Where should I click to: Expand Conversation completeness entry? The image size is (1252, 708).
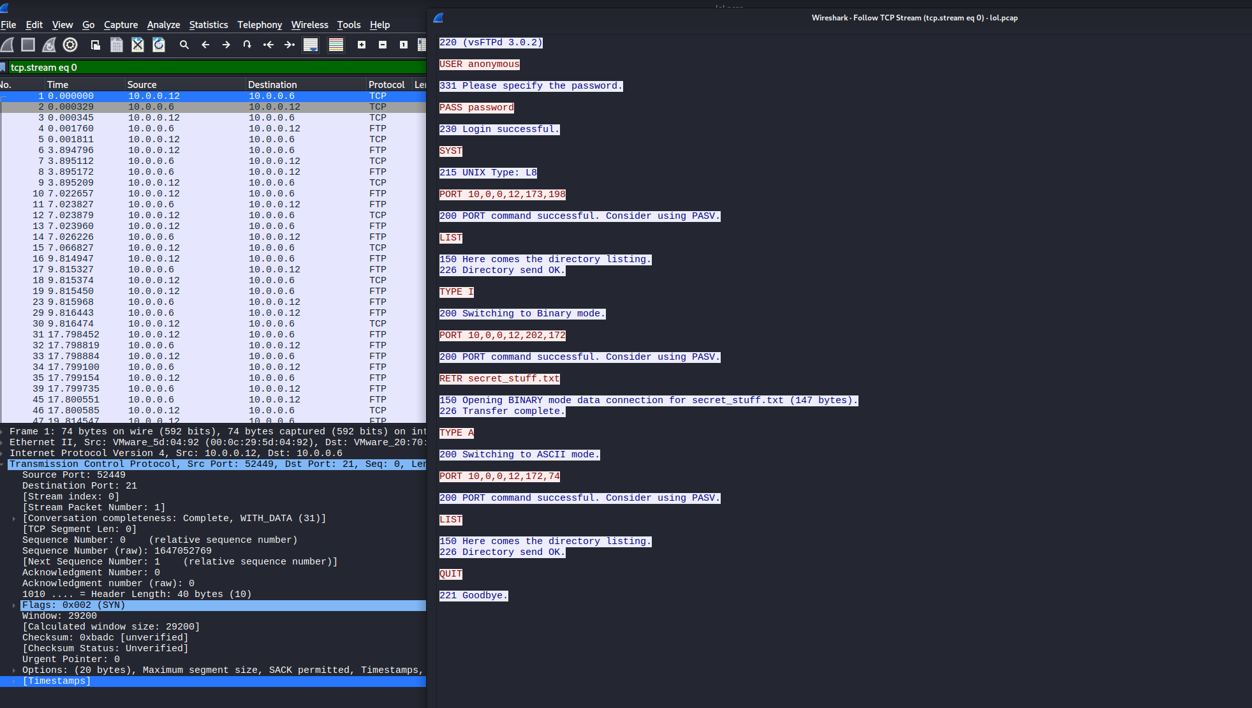13,519
